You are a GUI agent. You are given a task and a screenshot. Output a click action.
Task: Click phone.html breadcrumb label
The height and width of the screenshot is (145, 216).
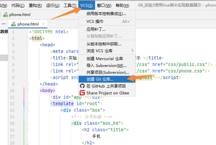[20, 15]
